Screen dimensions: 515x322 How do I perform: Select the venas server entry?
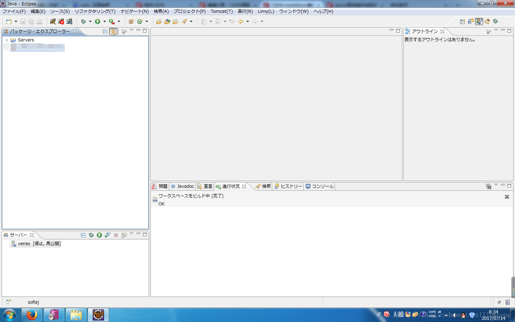pyautogui.click(x=36, y=244)
